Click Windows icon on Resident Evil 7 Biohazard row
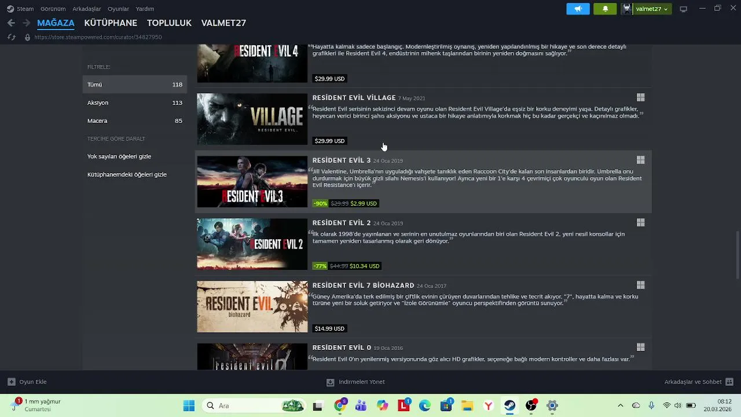Image resolution: width=741 pixels, height=417 pixels. pos(640,285)
